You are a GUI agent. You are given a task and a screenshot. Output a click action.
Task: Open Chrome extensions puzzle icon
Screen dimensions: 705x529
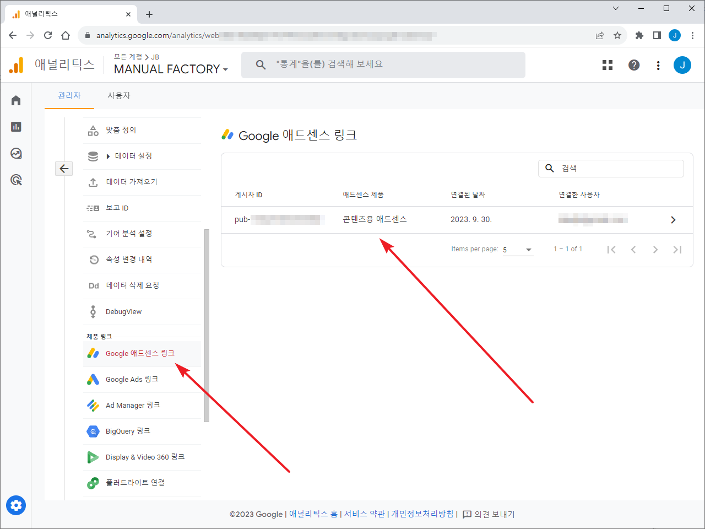coord(639,35)
